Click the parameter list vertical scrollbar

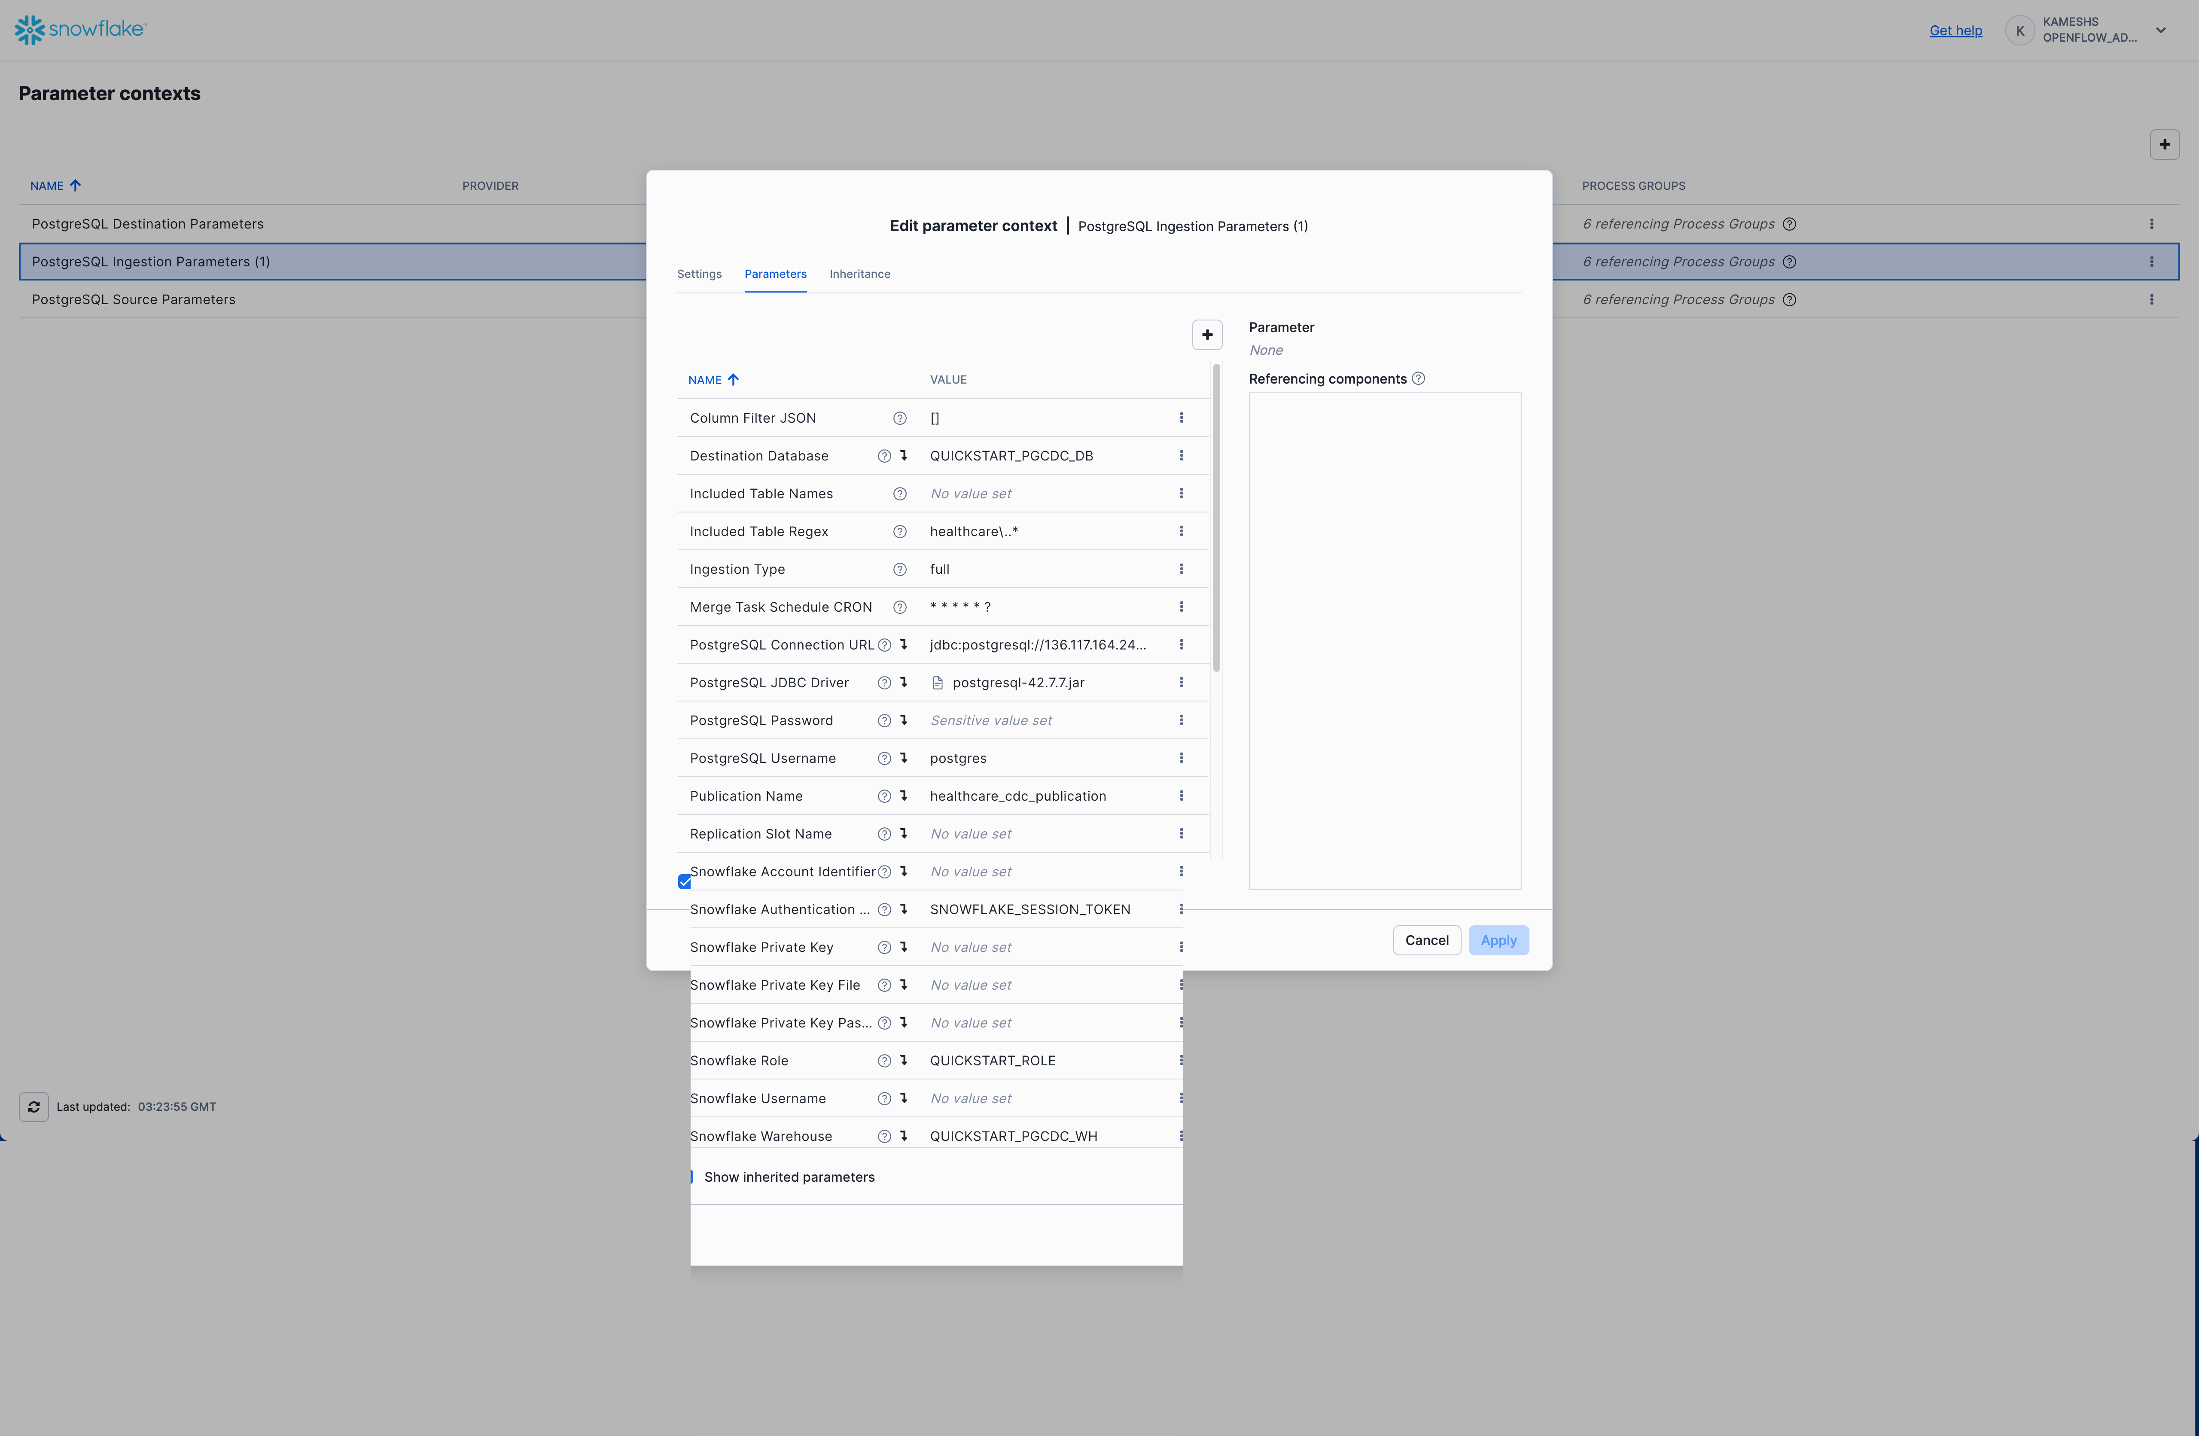coord(1216,518)
